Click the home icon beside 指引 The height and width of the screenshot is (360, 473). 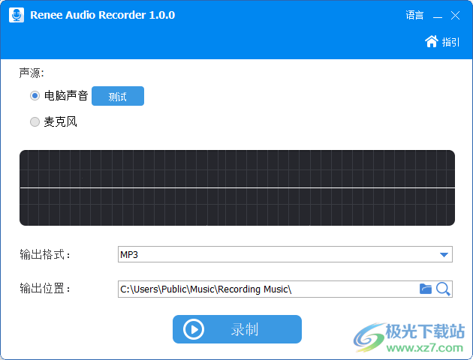click(432, 41)
